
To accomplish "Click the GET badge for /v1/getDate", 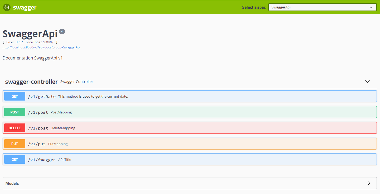I will point(15,96).
